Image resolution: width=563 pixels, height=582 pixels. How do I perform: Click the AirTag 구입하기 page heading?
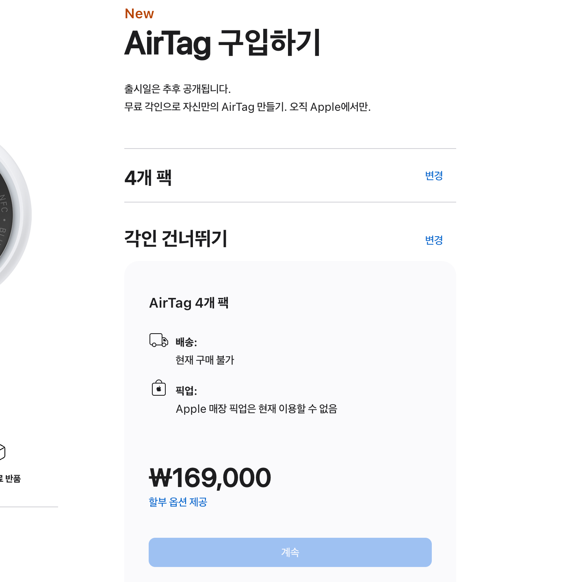click(223, 43)
